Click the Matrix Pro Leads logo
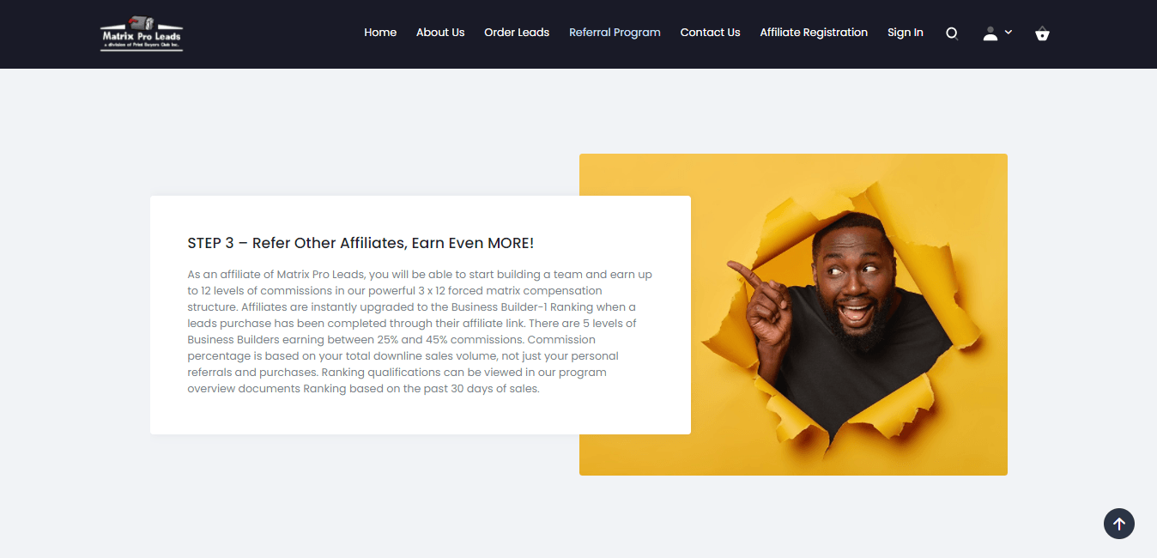The image size is (1157, 558). pos(141,34)
